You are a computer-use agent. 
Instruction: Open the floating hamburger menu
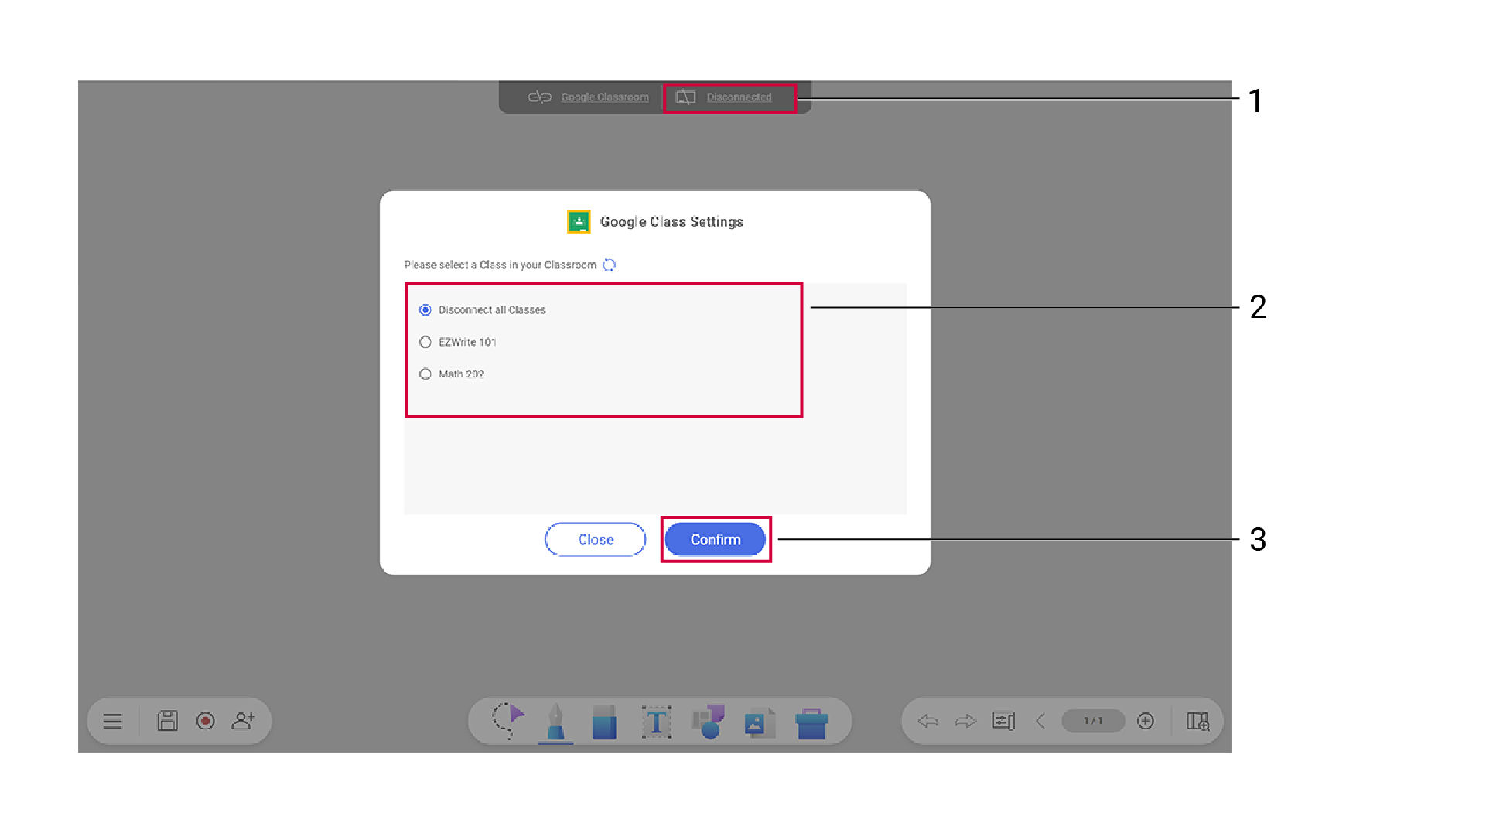112,721
